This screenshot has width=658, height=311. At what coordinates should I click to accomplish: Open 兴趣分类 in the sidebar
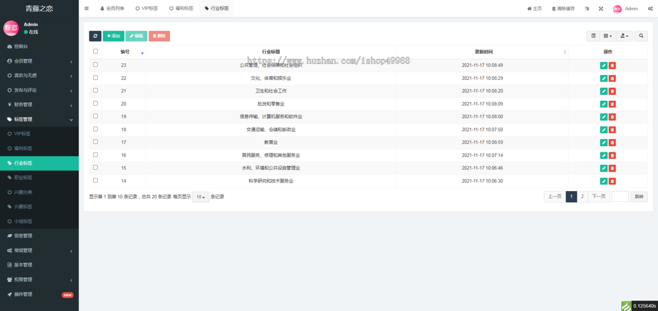point(39,192)
